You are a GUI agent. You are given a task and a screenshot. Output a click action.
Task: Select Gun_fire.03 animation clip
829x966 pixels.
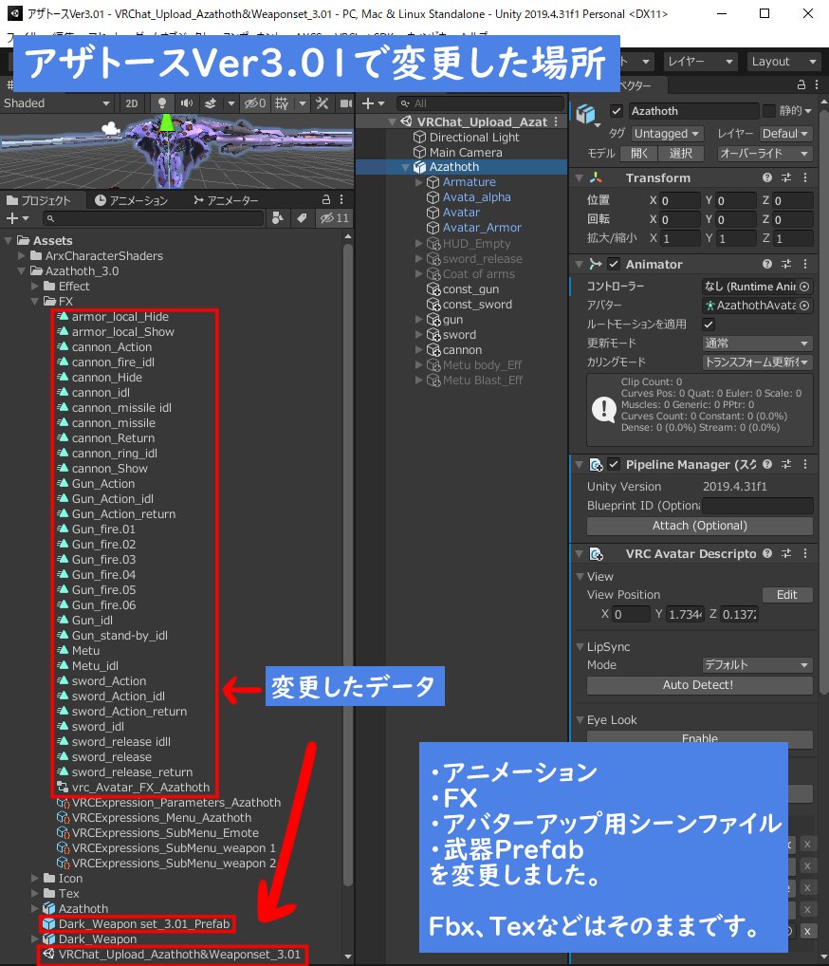point(103,560)
